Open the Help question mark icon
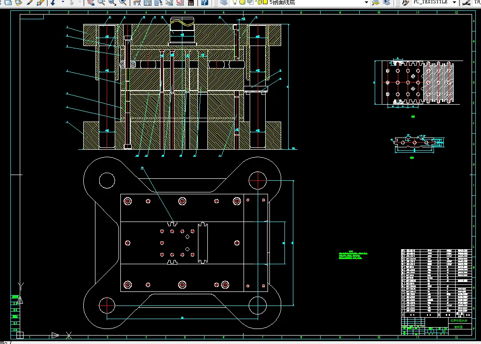 (x=205, y=2)
